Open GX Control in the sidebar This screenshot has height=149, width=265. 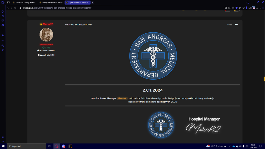[3, 12]
